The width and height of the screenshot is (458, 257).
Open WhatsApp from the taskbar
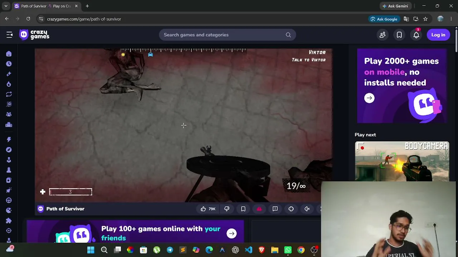[x=288, y=250]
